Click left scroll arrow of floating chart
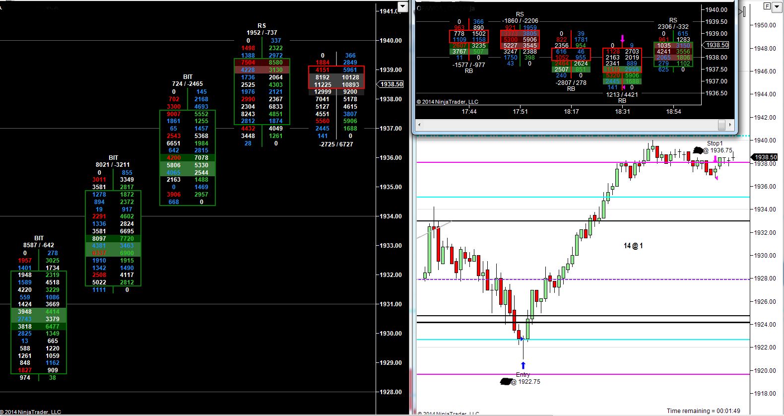784x416 pixels. (420, 125)
